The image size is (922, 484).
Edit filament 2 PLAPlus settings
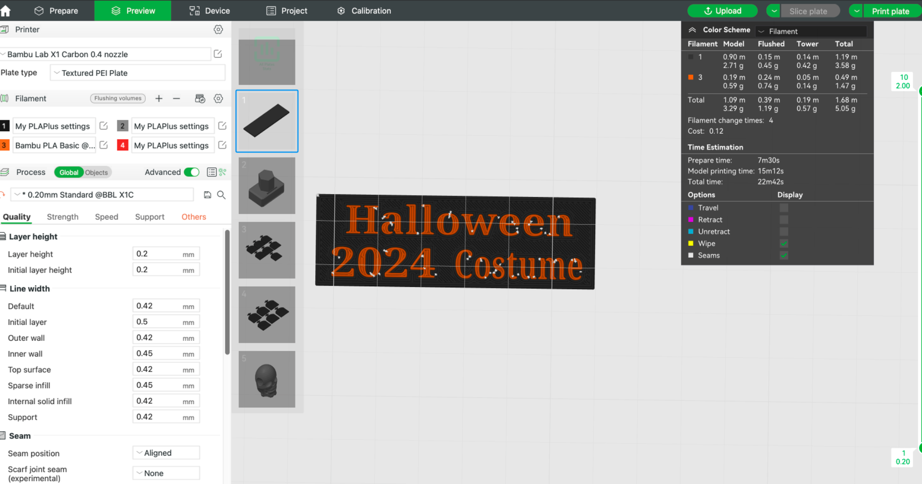[222, 126]
